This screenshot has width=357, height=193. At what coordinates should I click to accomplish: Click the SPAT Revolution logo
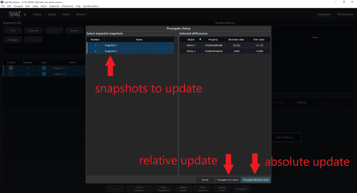15,14
